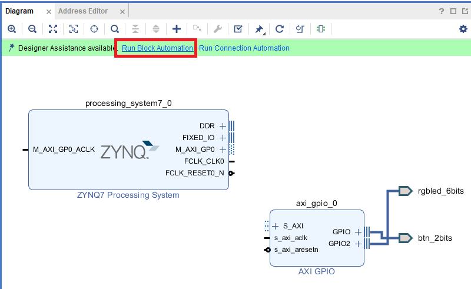Image resolution: width=471 pixels, height=289 pixels.
Task: Close the Address Editor tab
Action: pos(121,11)
